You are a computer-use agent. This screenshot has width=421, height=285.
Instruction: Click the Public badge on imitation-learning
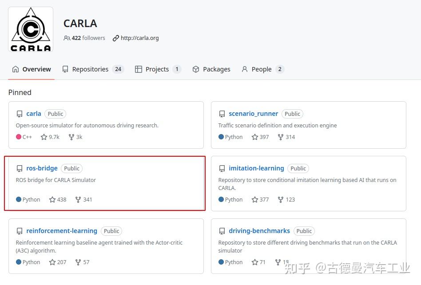(298, 168)
